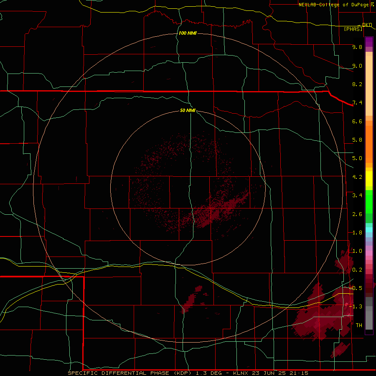The width and height of the screenshot is (376, 376).
Task: Click the 100 NMI range ring label
Action: coord(188,33)
